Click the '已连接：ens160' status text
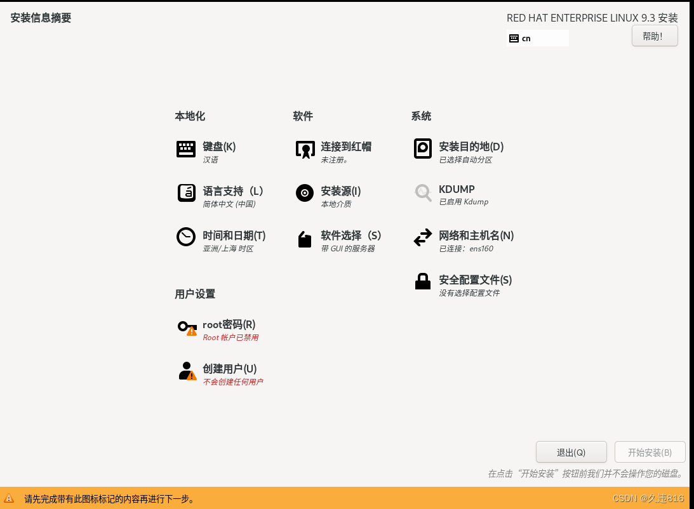This screenshot has height=509, width=694. click(x=466, y=249)
